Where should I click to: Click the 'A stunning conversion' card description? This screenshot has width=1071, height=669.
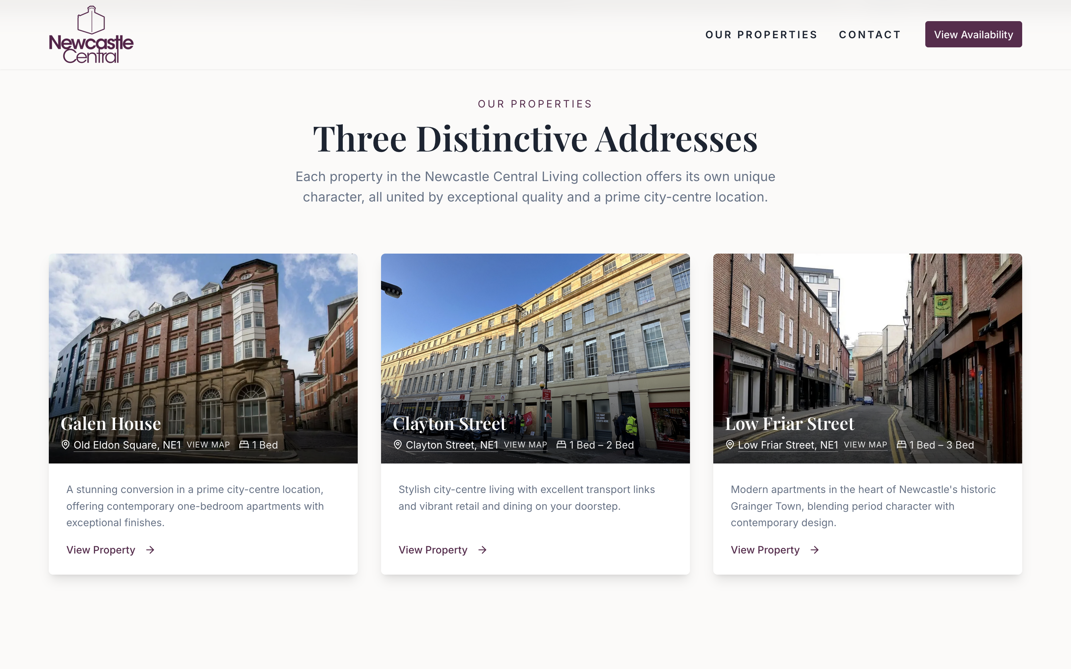[x=195, y=506]
